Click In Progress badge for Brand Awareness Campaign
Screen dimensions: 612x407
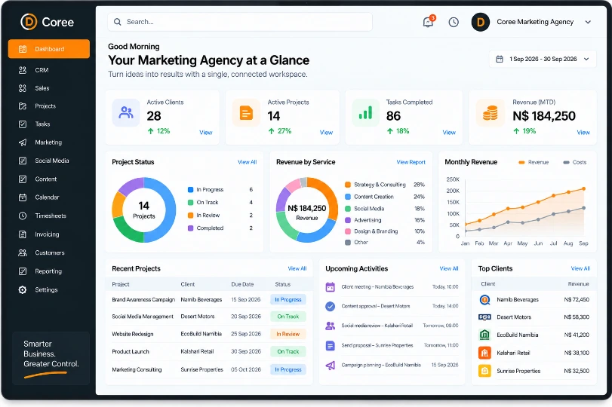288,300
